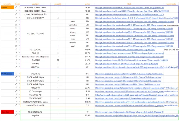Open the Farnell link for solder wire 1-5mm
Viewport: 180px width, 122px height.
point(130,8)
